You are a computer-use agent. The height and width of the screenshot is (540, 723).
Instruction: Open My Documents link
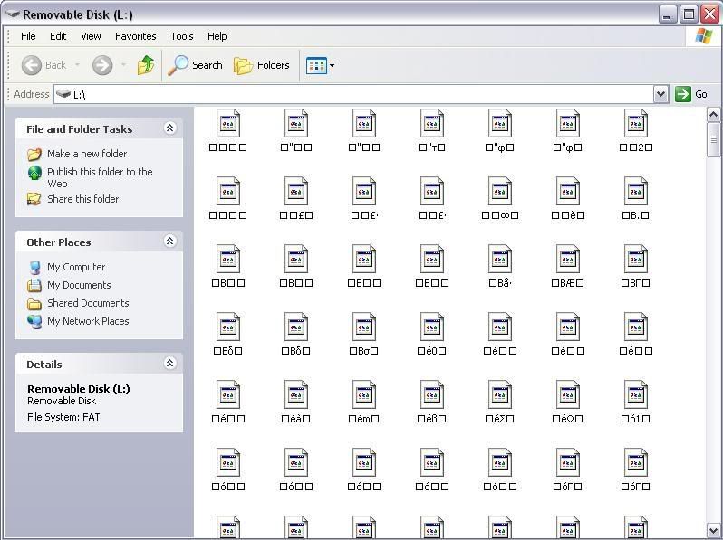(x=79, y=285)
